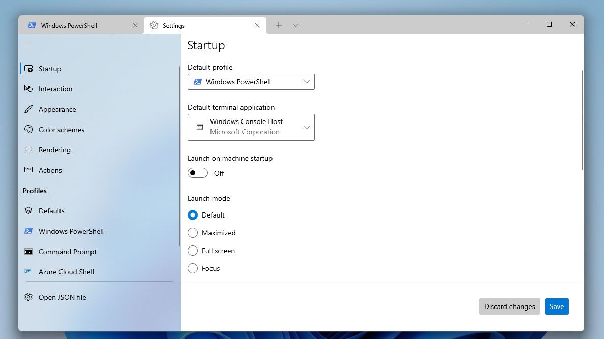The height and width of the screenshot is (339, 604).
Task: Select Full screen launch mode
Action: click(x=193, y=251)
